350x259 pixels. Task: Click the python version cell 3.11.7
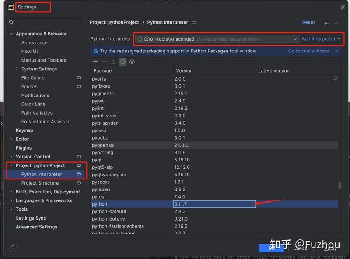pyautogui.click(x=214, y=204)
